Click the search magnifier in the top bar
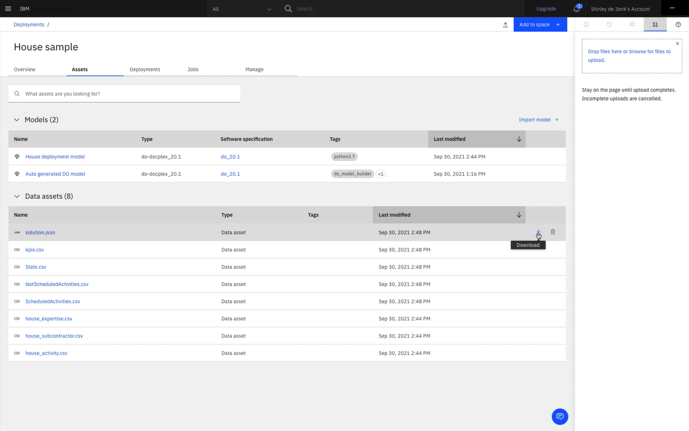The width and height of the screenshot is (689, 431). (287, 8)
